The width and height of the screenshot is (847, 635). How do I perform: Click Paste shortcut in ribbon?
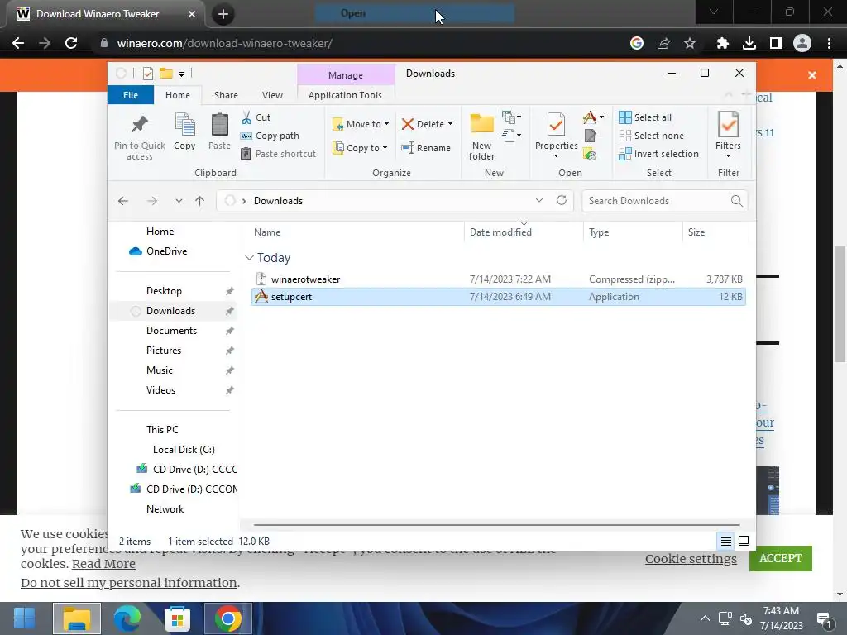pyautogui.click(x=278, y=154)
